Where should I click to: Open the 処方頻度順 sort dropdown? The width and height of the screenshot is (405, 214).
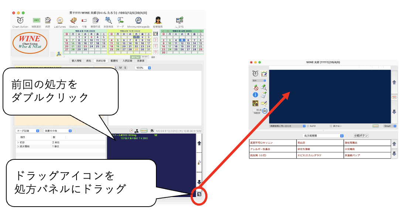(x=323, y=136)
